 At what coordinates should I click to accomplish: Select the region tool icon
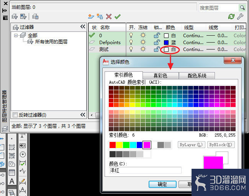(x=12, y=164)
